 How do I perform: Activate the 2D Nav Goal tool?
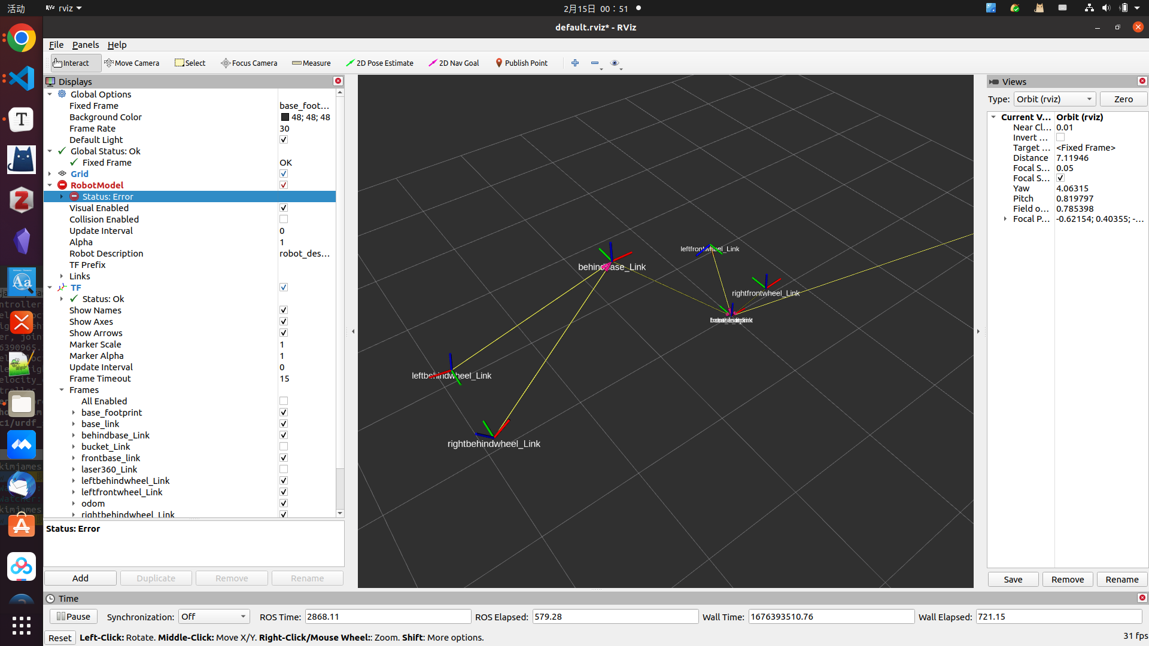pyautogui.click(x=454, y=63)
